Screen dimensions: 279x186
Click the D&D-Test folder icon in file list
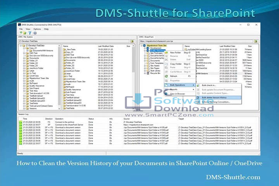pyautogui.click(x=64, y=55)
